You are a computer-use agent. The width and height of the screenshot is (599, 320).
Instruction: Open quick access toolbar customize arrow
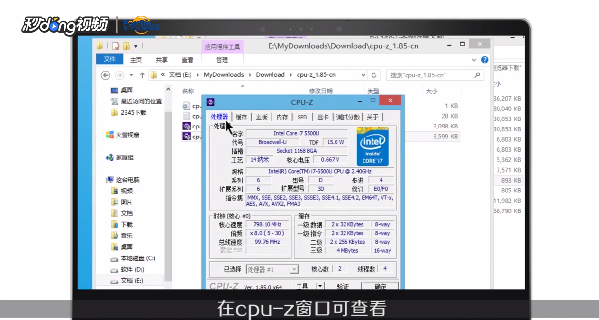(x=136, y=46)
